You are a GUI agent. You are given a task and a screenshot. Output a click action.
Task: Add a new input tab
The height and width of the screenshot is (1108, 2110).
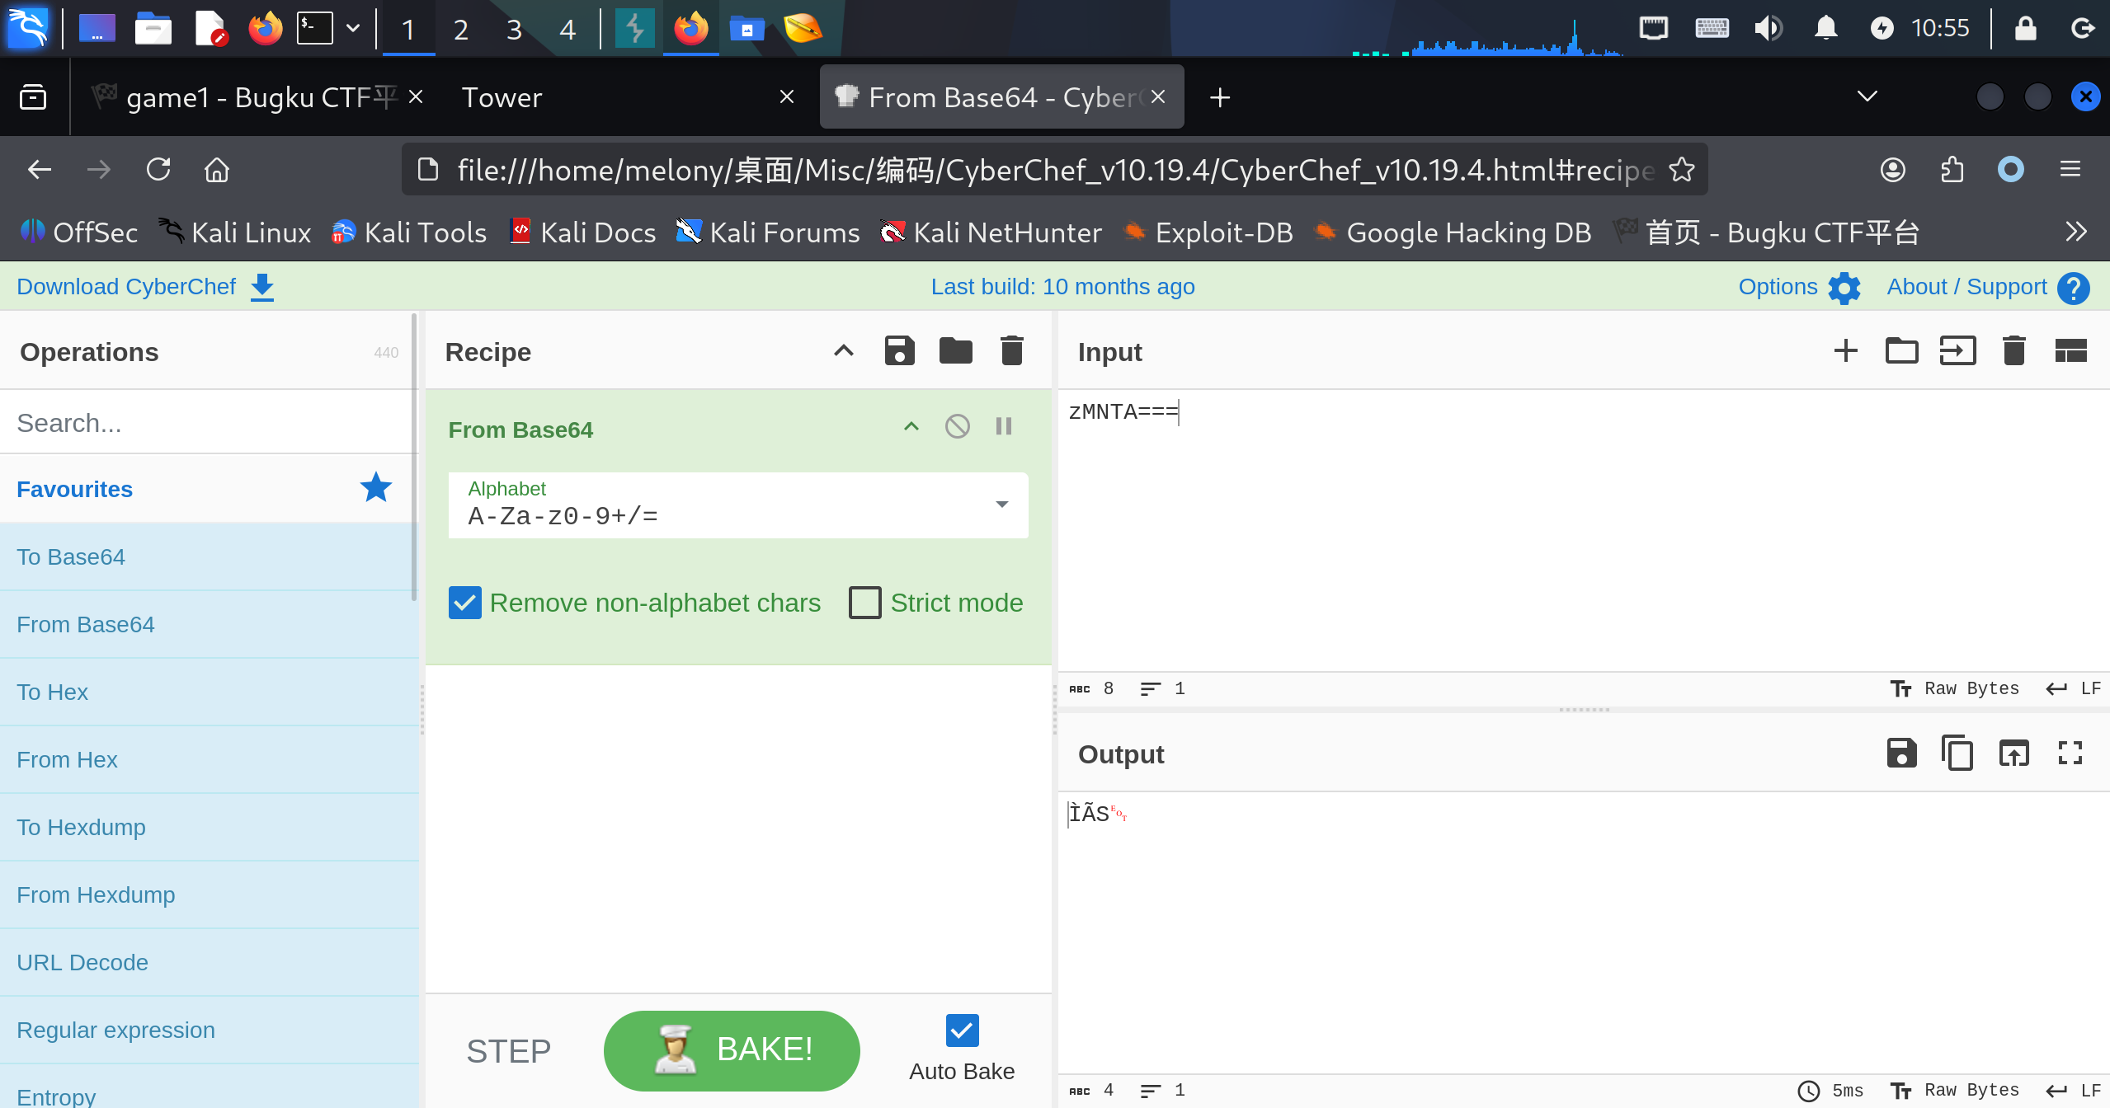[x=1845, y=351]
